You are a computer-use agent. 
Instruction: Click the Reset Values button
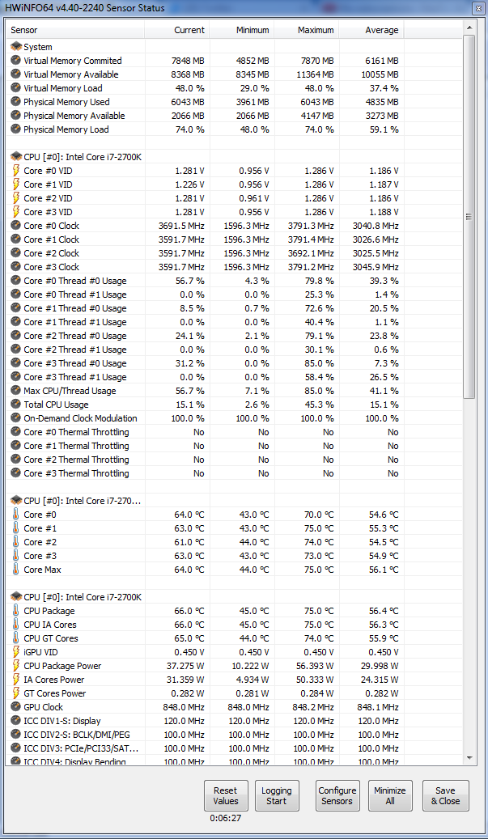click(226, 795)
